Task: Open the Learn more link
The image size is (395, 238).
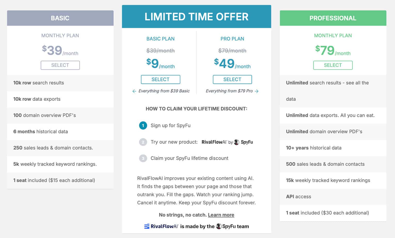Action: (x=221, y=215)
